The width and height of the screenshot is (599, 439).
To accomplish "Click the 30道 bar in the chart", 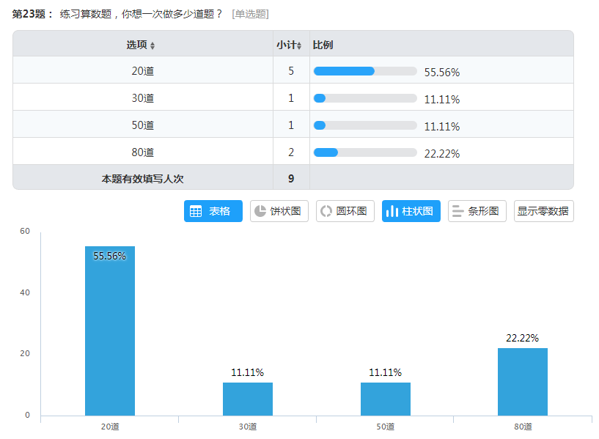I will pos(248,399).
